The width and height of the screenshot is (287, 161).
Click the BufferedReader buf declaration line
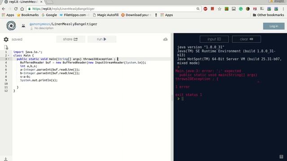83,63
